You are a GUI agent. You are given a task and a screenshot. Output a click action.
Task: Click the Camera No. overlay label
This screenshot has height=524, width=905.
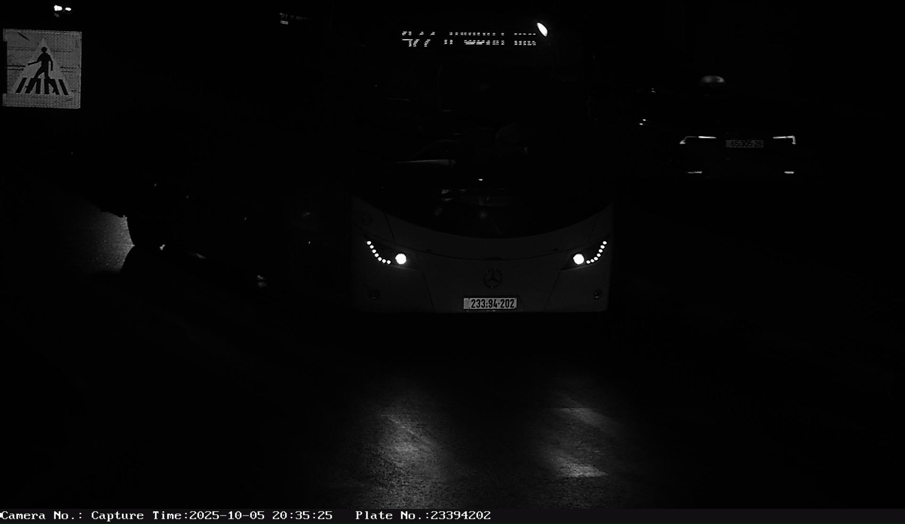click(41, 516)
